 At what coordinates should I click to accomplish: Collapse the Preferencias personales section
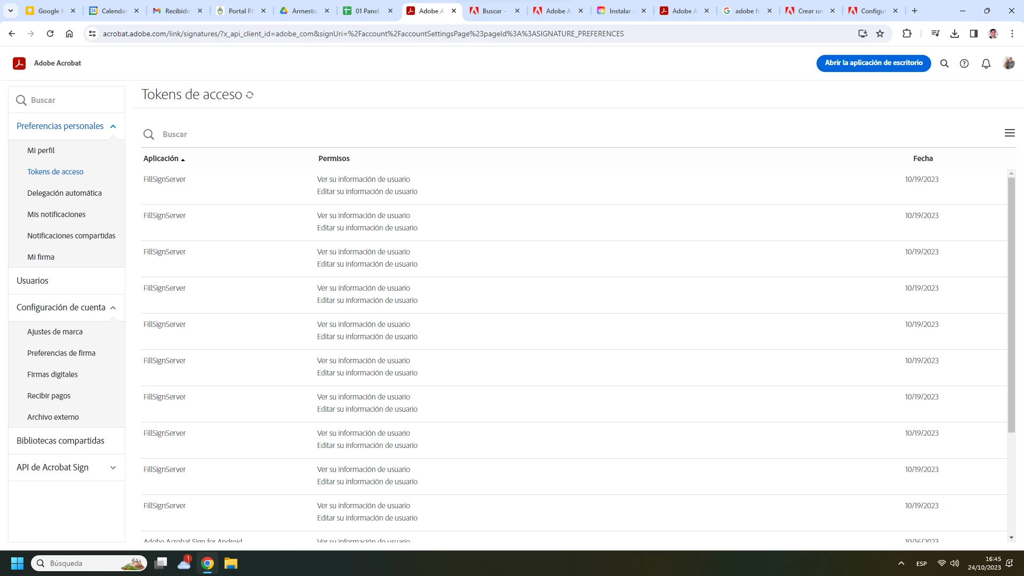click(x=113, y=126)
